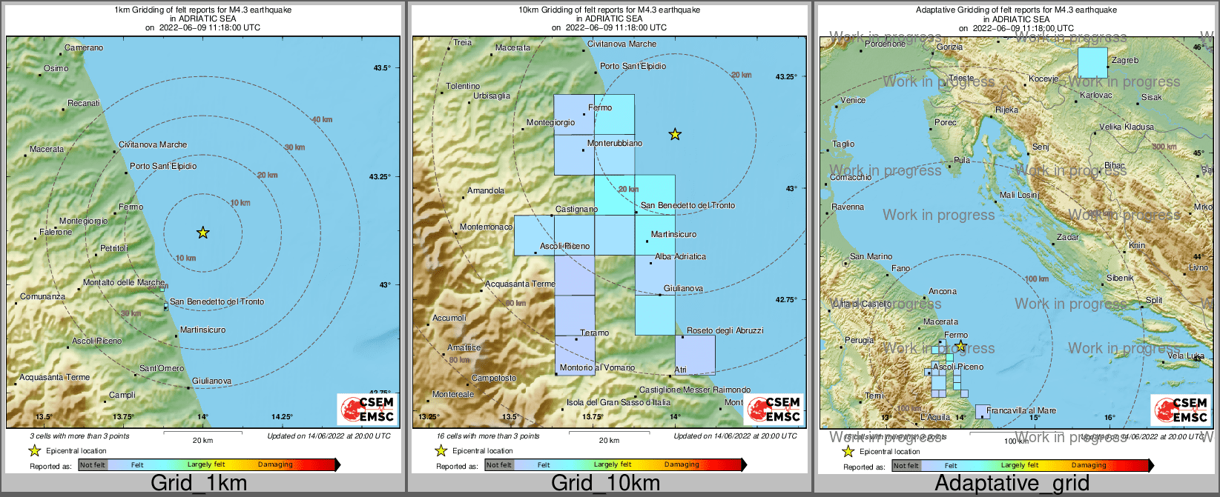Click the Zadar label on Adaptative map
The height and width of the screenshot is (497, 1220).
click(1068, 237)
